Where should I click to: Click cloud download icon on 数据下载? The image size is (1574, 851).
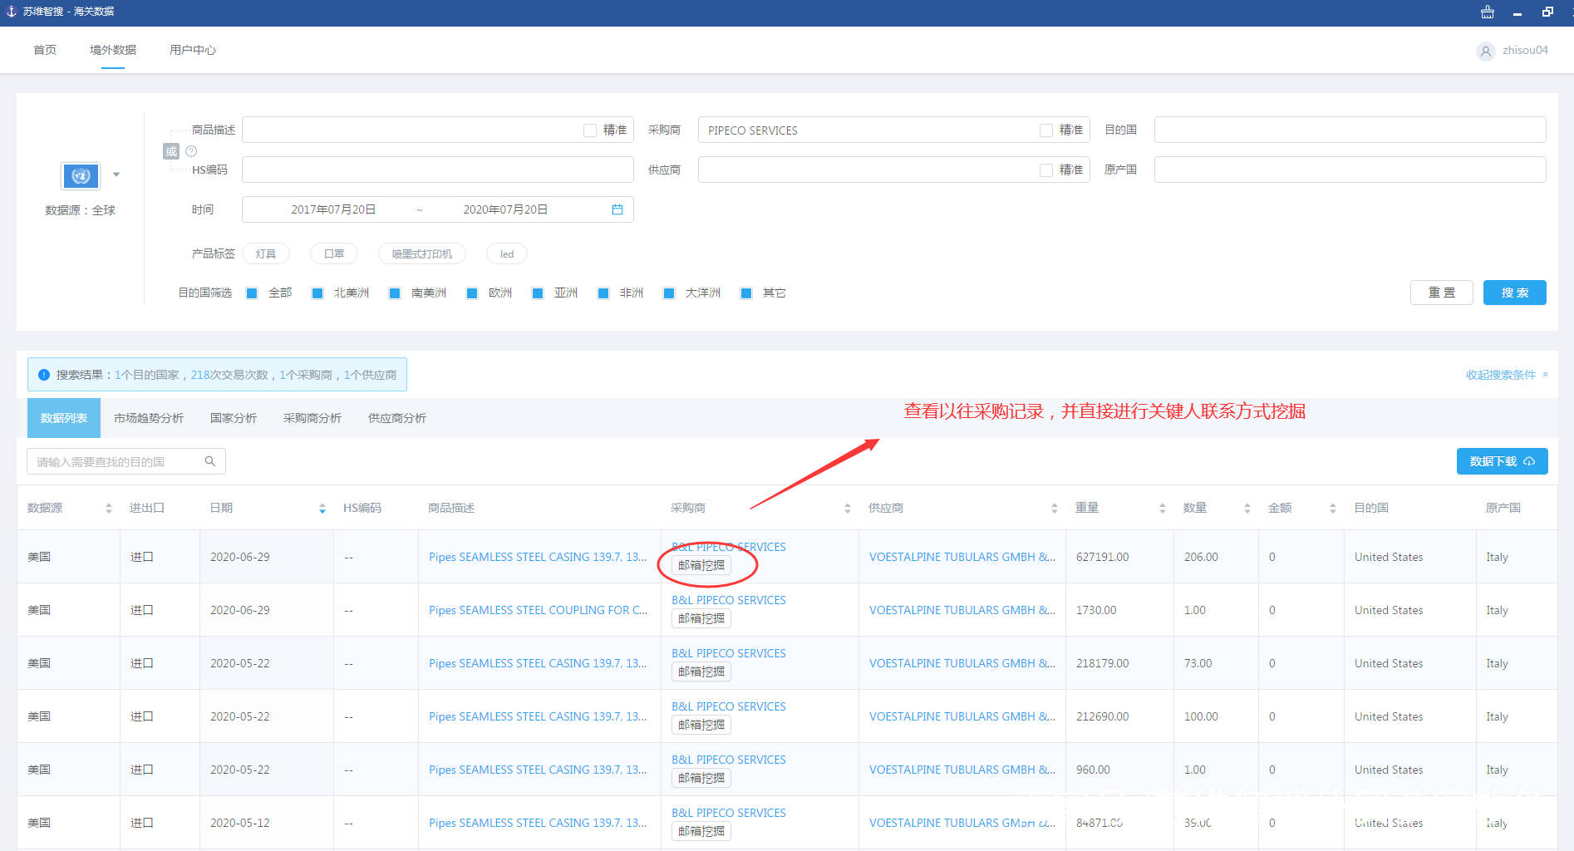(1529, 461)
